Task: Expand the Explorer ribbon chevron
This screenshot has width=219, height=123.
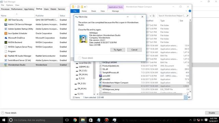Action: coord(186,11)
